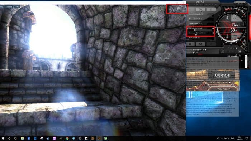251x141 pixels.
Task: Click the Power Limit slider track
Action: click(x=200, y=21)
